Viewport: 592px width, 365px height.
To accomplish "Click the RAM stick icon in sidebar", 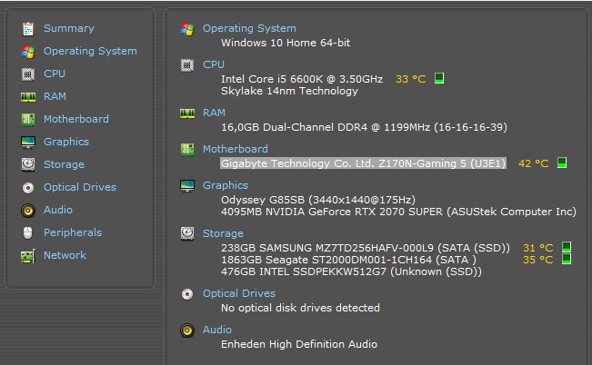I will tap(28, 97).
